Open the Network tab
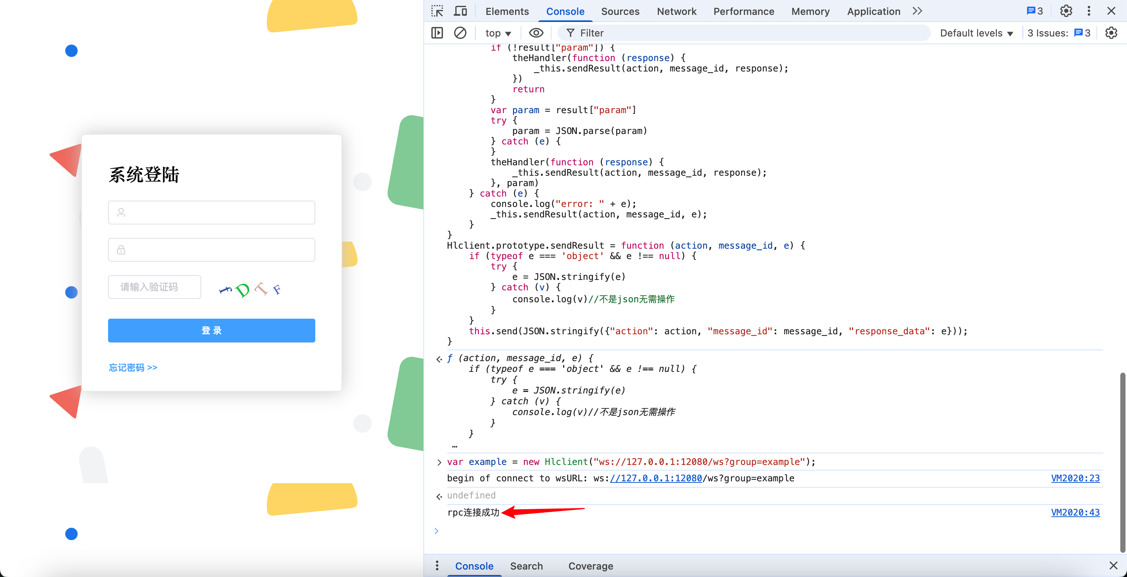The image size is (1127, 577). click(x=676, y=12)
